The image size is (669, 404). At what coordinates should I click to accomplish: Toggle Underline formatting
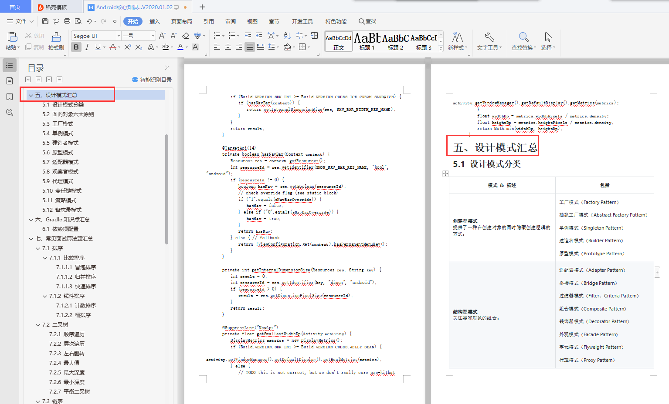(98, 47)
